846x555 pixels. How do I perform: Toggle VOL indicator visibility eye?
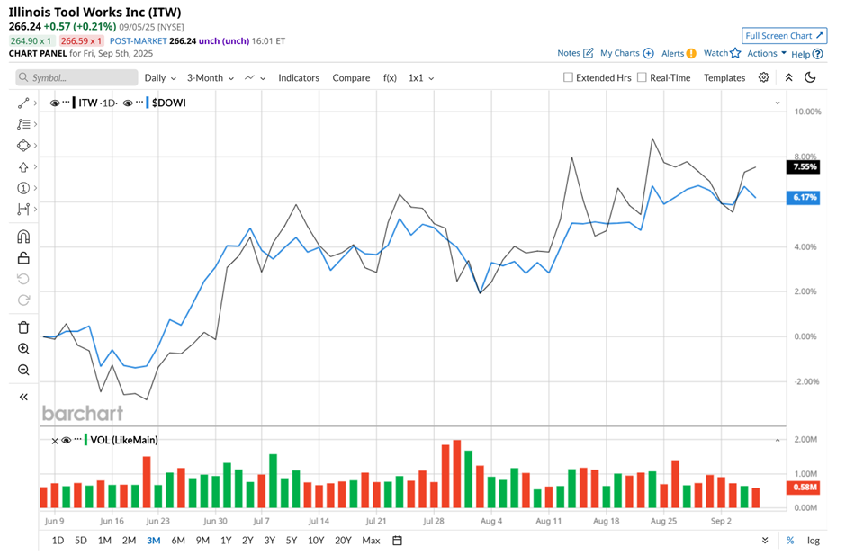tap(67, 440)
